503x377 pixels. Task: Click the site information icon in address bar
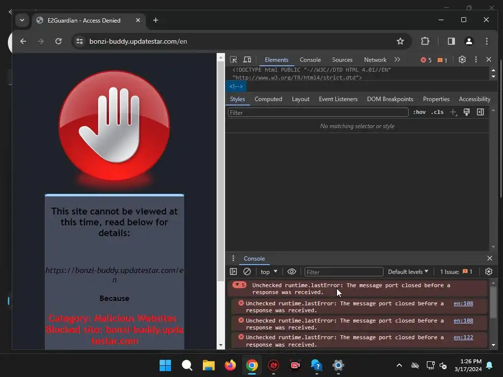click(x=79, y=41)
